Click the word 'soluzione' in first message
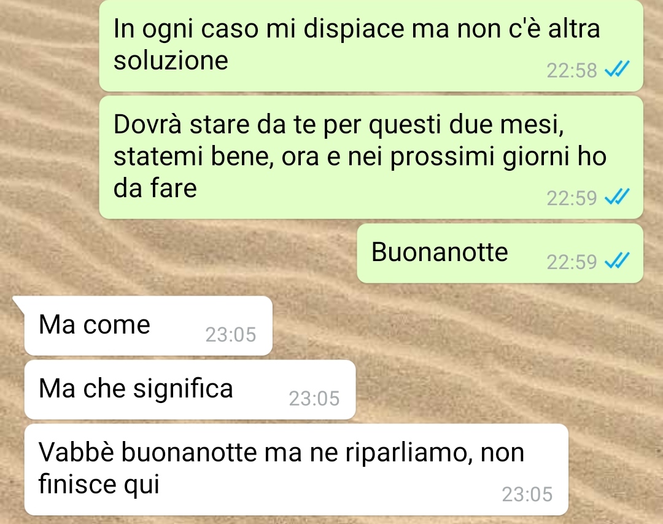Screen dimensions: 663x524 tap(171, 61)
